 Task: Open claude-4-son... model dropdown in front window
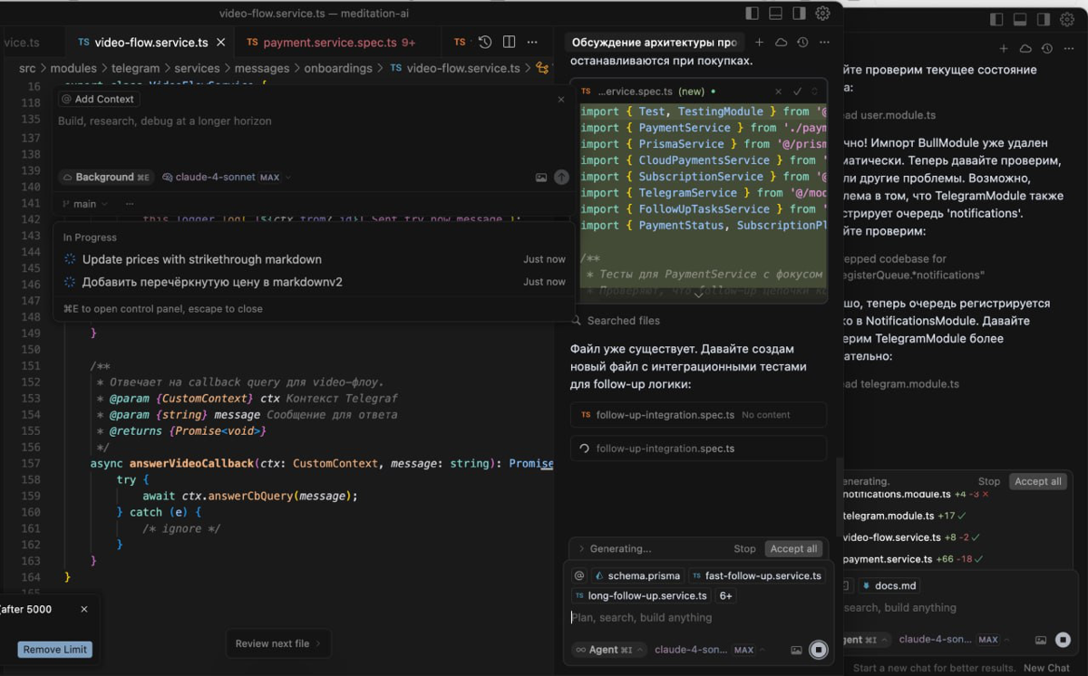pos(691,650)
